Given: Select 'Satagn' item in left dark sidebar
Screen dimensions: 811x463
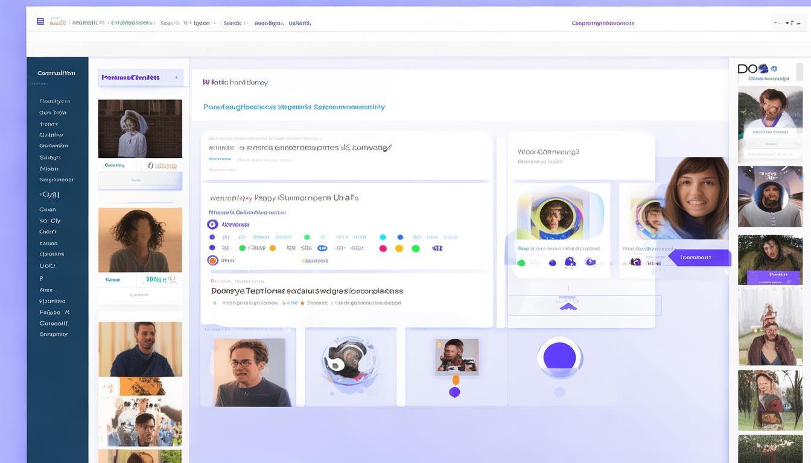Looking at the screenshot, I should pos(49,157).
